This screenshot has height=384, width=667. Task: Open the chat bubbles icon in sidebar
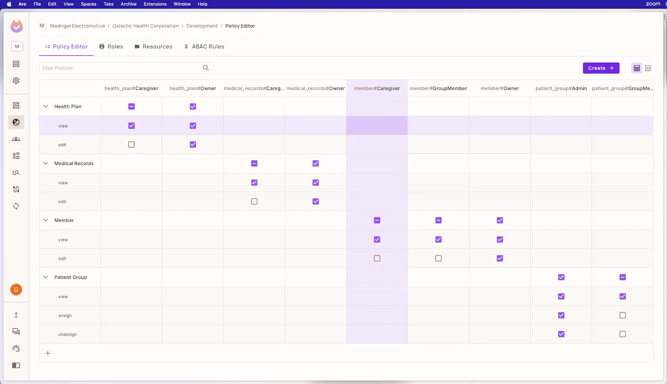pos(16,331)
